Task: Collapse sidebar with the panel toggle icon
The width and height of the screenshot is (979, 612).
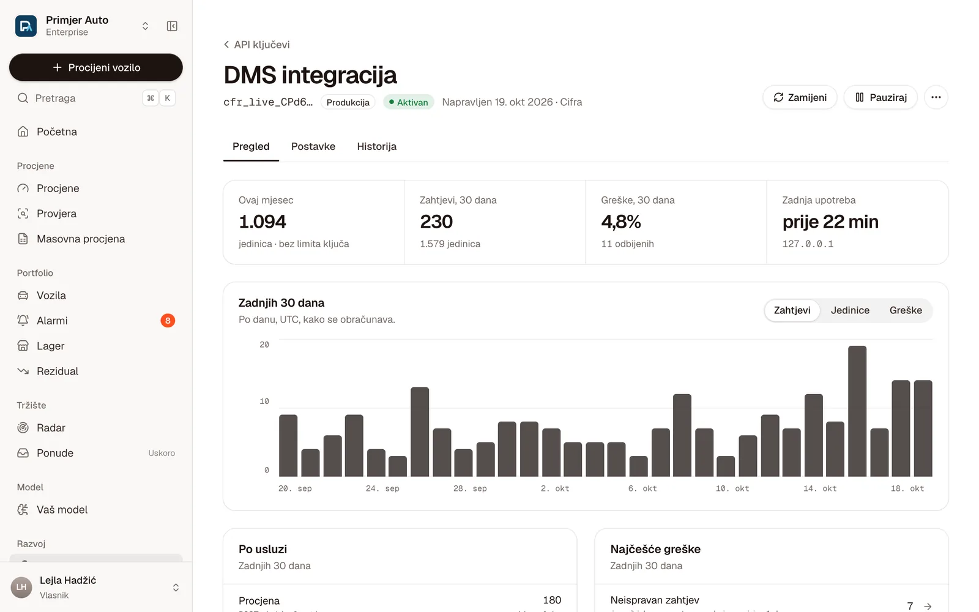Action: tap(172, 26)
